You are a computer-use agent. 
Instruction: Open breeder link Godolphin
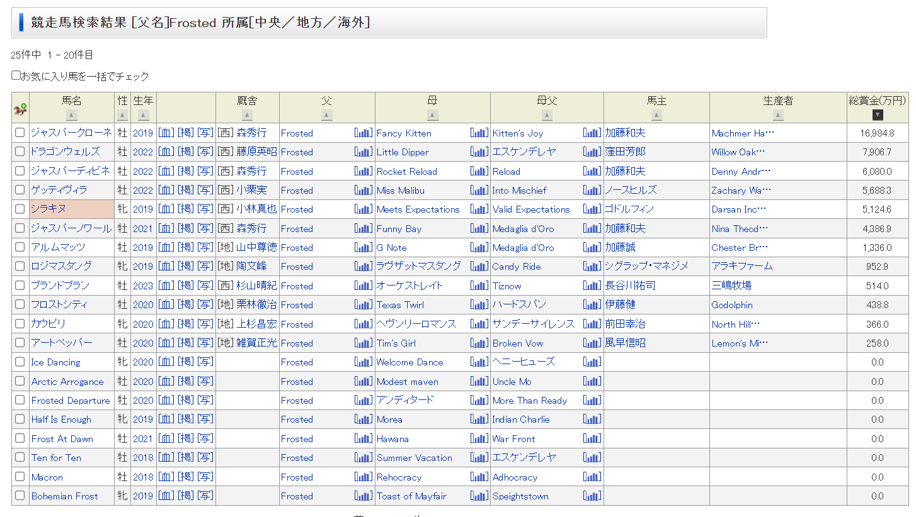coord(732,305)
